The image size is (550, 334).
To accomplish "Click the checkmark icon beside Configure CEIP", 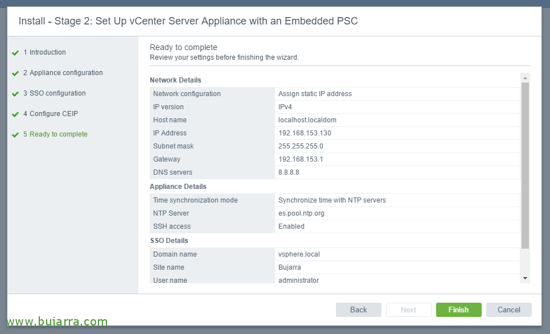I will tap(15, 114).
